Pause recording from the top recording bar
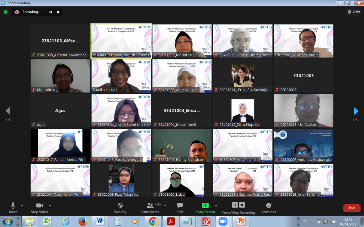Image resolution: width=364 pixels, height=227 pixels. click(50, 12)
